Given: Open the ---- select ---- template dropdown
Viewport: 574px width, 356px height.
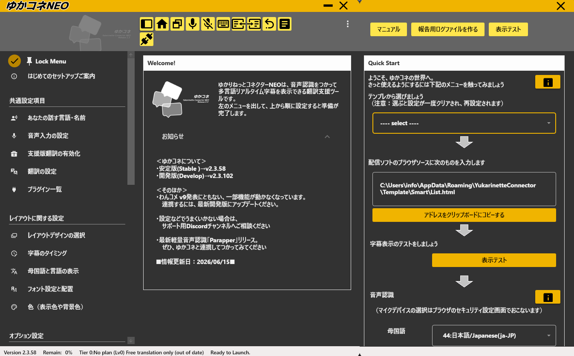Looking at the screenshot, I should pyautogui.click(x=464, y=123).
